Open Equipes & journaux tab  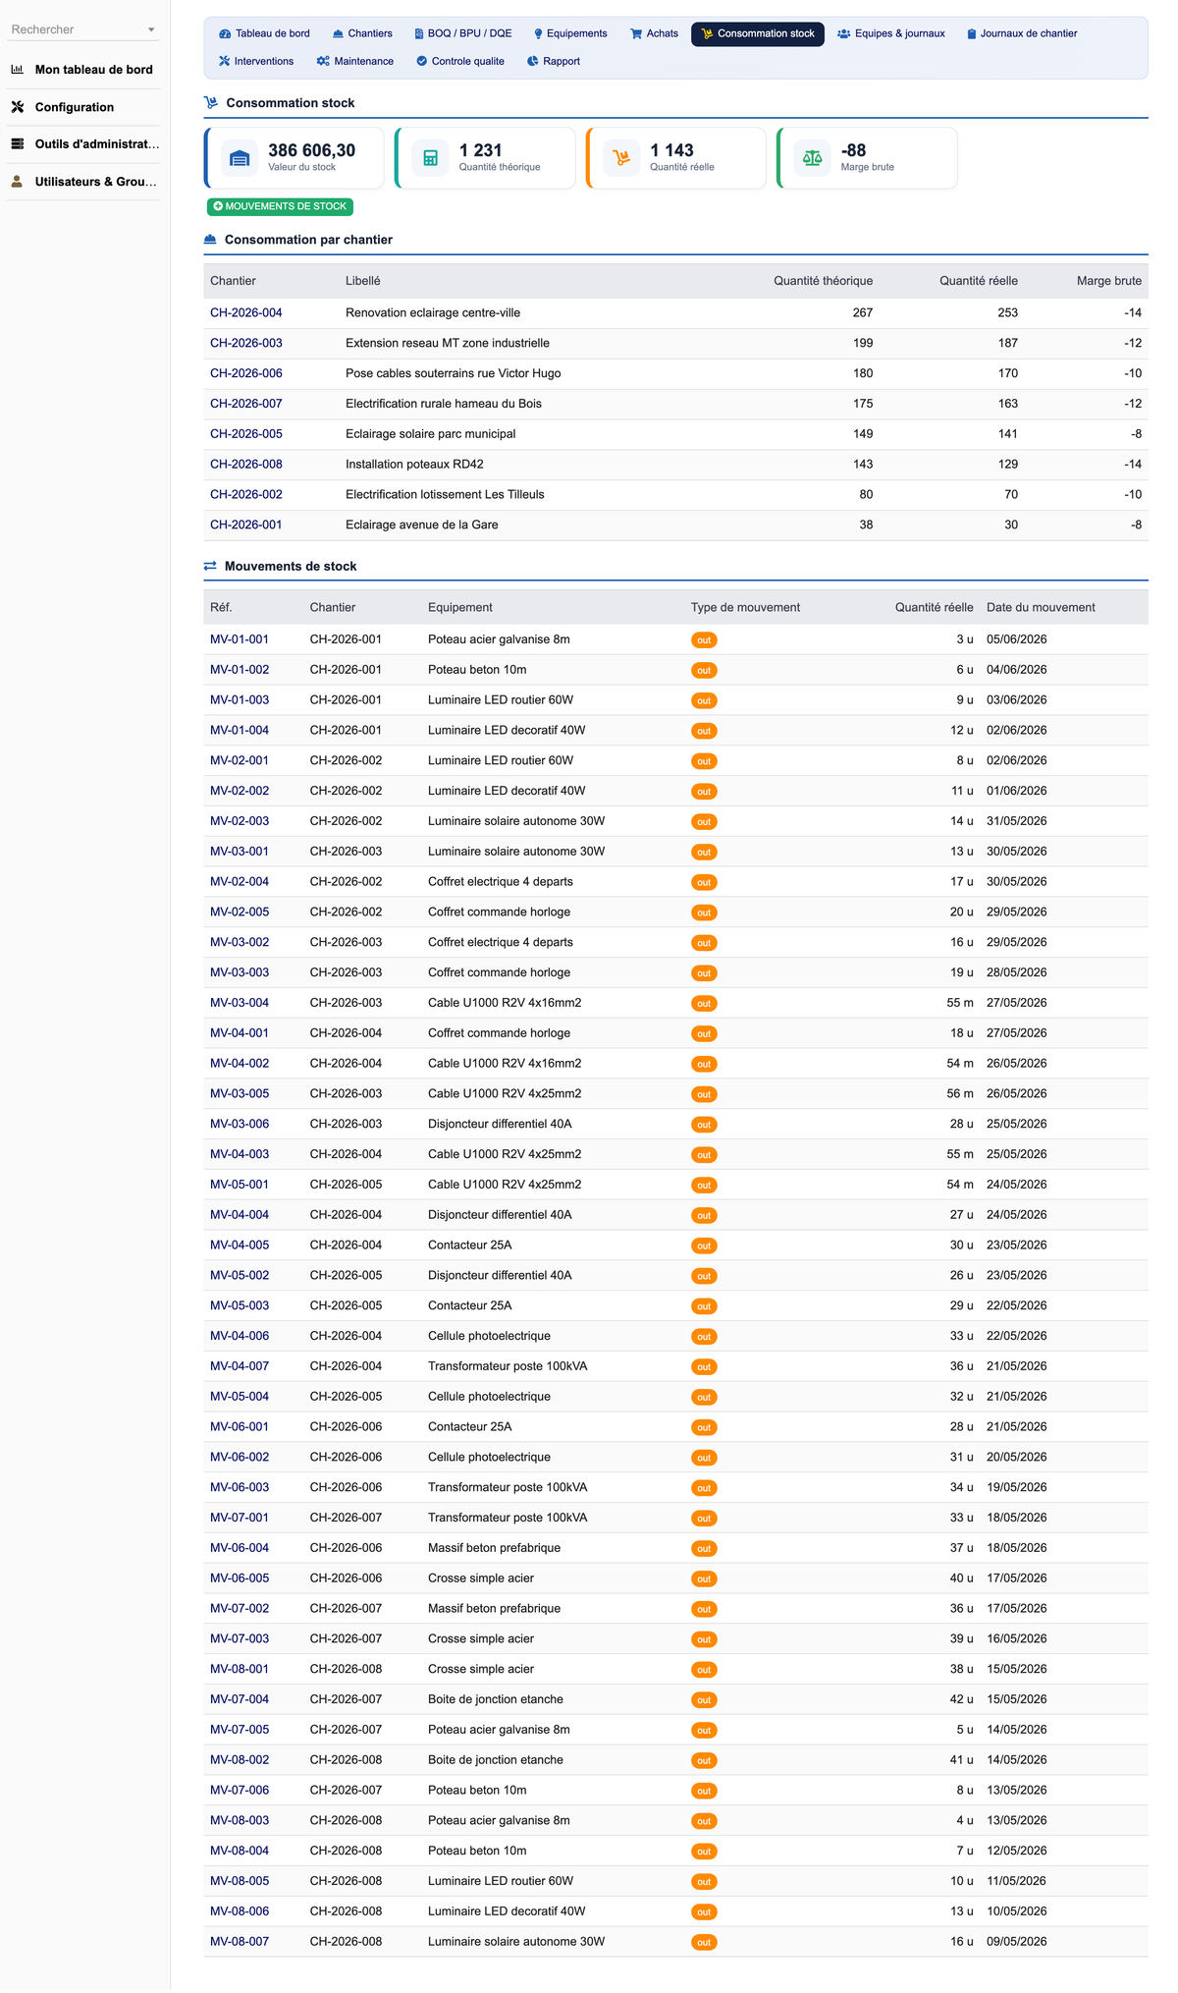pos(891,33)
